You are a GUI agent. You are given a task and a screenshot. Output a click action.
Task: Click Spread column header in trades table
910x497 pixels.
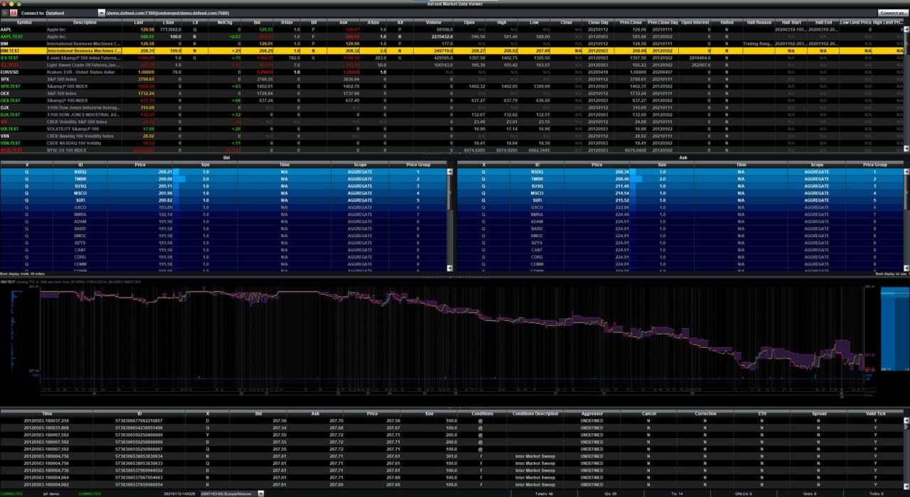(818, 413)
